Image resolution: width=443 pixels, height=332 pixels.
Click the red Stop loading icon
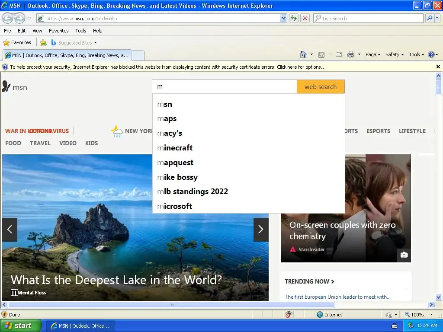pyautogui.click(x=305, y=18)
